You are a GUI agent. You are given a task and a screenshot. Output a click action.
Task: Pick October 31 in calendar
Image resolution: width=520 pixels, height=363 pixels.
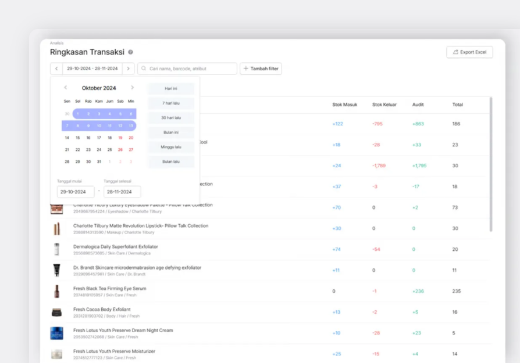99,161
